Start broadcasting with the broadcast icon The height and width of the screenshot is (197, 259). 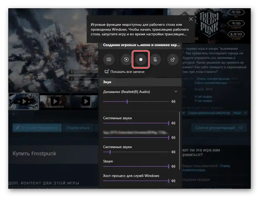[x=173, y=59]
